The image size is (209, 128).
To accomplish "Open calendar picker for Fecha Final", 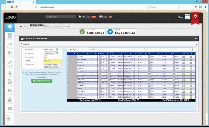I will coord(56,53).
